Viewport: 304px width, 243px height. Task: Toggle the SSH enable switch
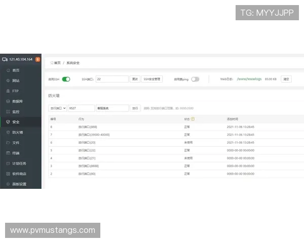66,79
